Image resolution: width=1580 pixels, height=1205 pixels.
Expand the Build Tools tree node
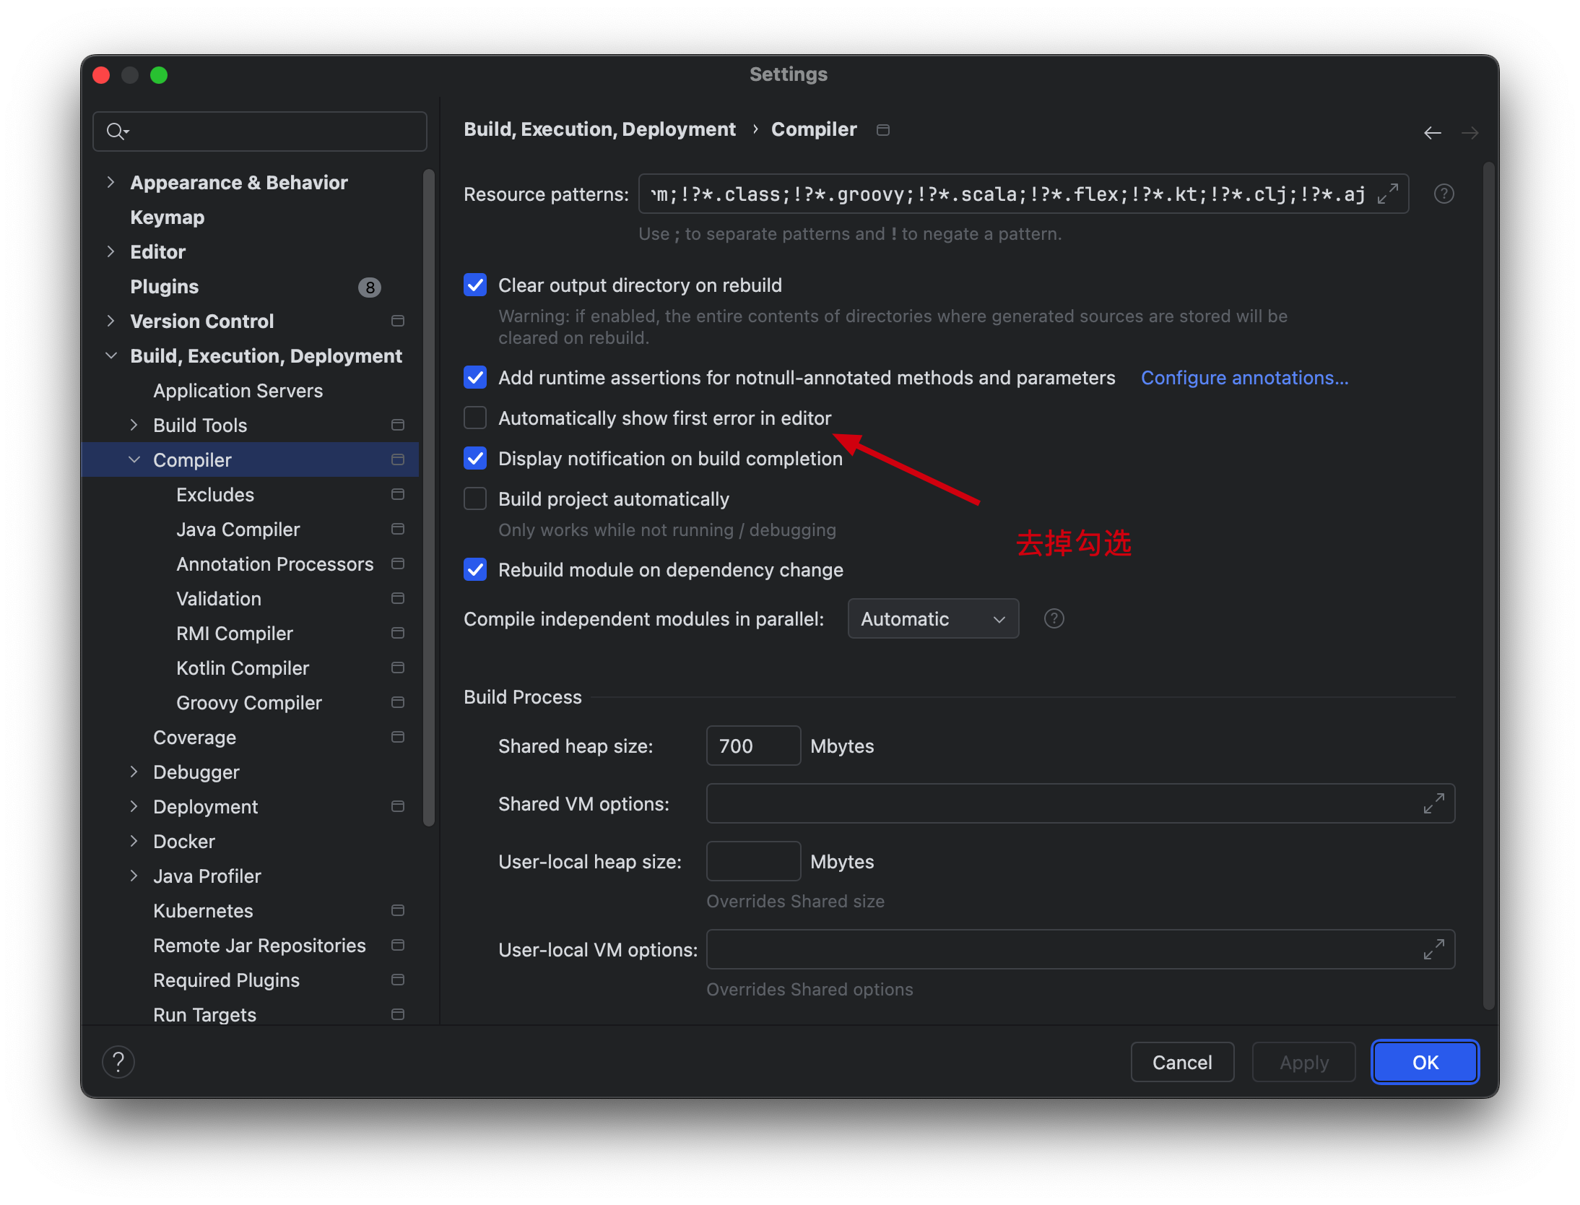tap(134, 425)
